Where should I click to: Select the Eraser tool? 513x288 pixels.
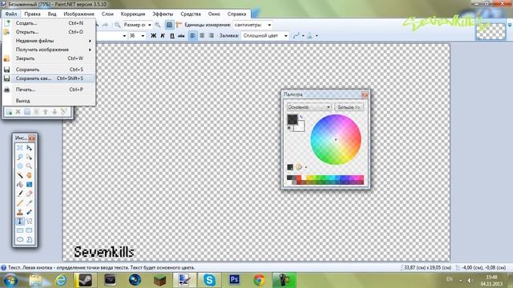29,194
